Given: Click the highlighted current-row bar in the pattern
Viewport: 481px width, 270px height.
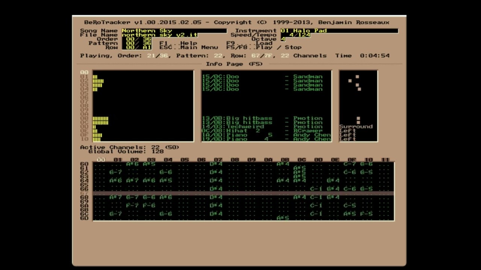Looking at the screenshot, I should click(x=244, y=193).
